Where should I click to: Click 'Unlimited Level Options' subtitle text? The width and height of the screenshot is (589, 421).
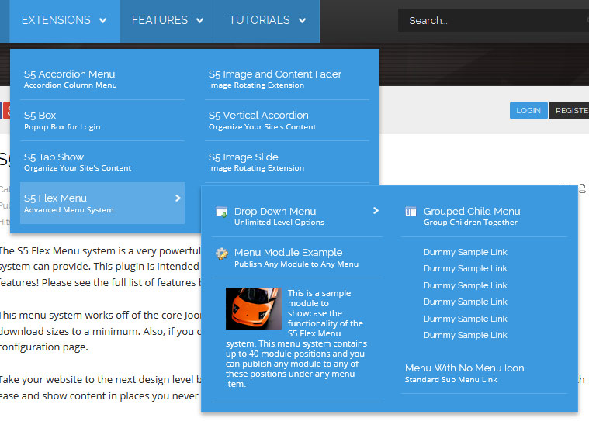tap(279, 223)
